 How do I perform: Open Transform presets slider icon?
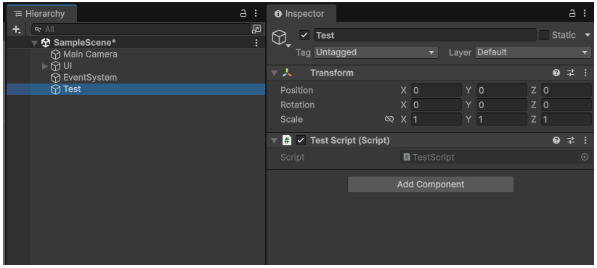571,73
